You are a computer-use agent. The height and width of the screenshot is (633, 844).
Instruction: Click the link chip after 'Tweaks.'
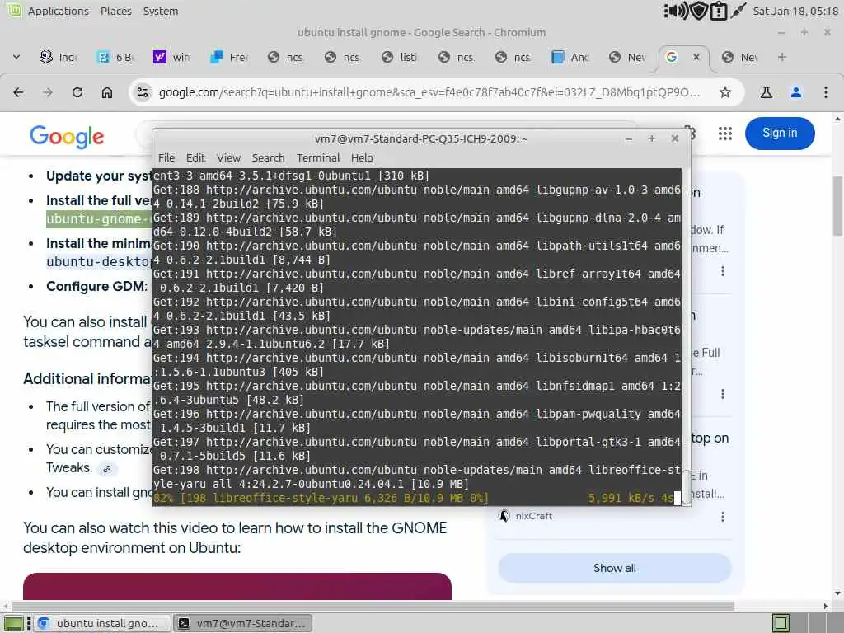pos(107,469)
